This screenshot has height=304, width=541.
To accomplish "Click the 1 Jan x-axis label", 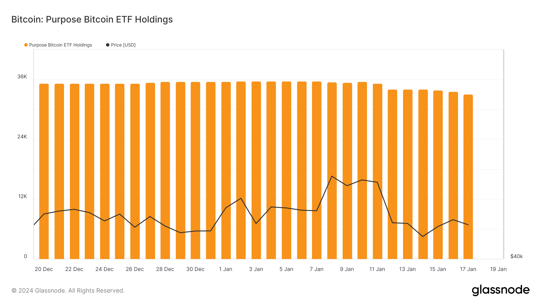I will (225, 269).
